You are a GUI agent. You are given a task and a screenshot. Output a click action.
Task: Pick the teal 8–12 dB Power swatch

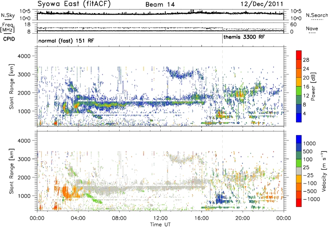click(299, 100)
